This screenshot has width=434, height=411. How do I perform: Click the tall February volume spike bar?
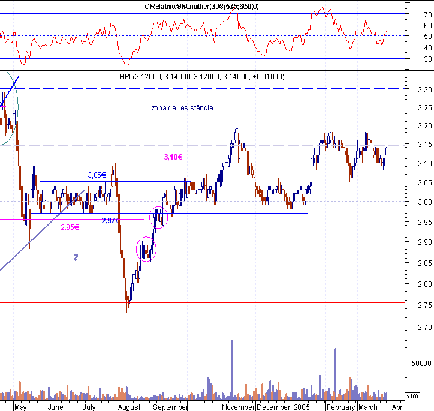(336, 374)
